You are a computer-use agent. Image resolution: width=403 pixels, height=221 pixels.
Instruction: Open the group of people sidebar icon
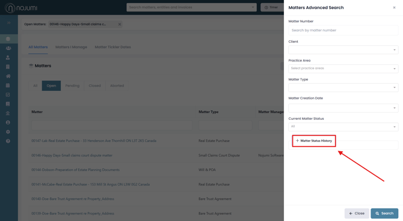(x=8, y=48)
